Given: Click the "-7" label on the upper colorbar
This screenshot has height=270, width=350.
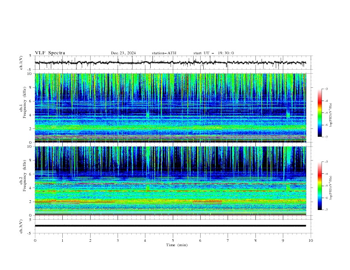Looking at the screenshot, I should (x=326, y=137).
